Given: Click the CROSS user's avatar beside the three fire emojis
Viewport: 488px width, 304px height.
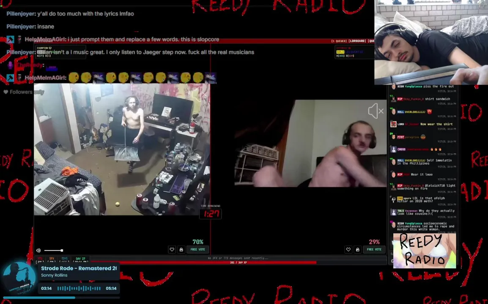Looking at the screenshot, I should click(x=393, y=149).
